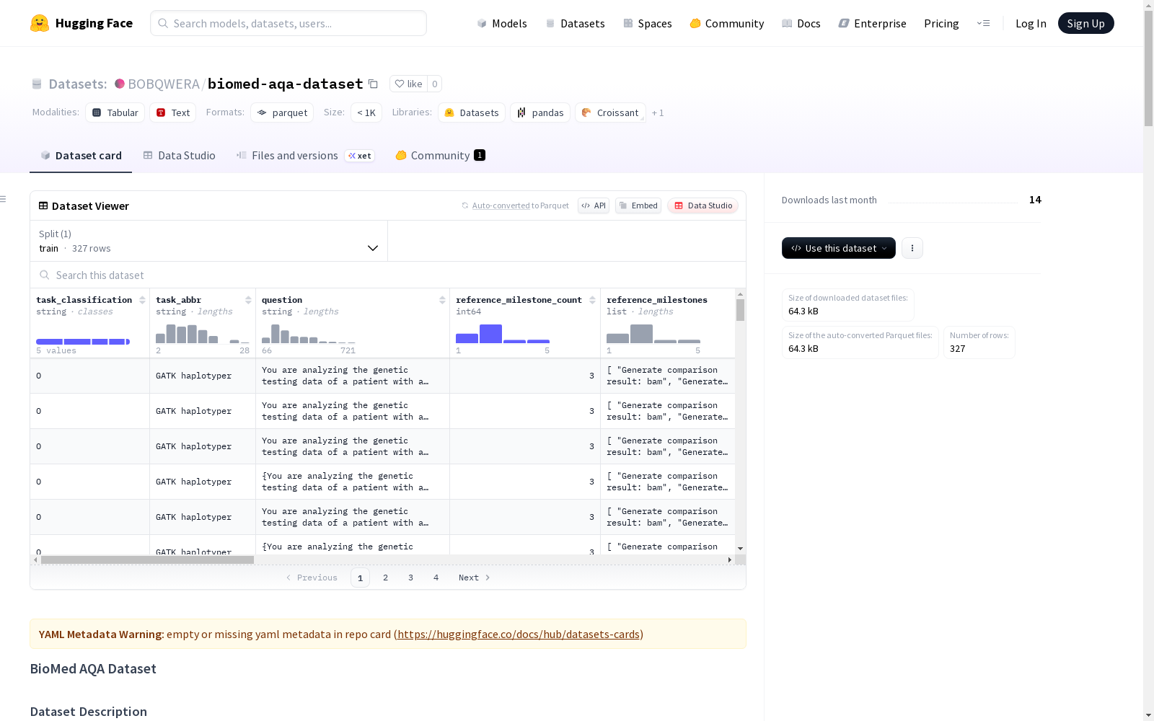Click the dataset stack icon beside Datasets:
The image size is (1154, 721).
pos(37,84)
